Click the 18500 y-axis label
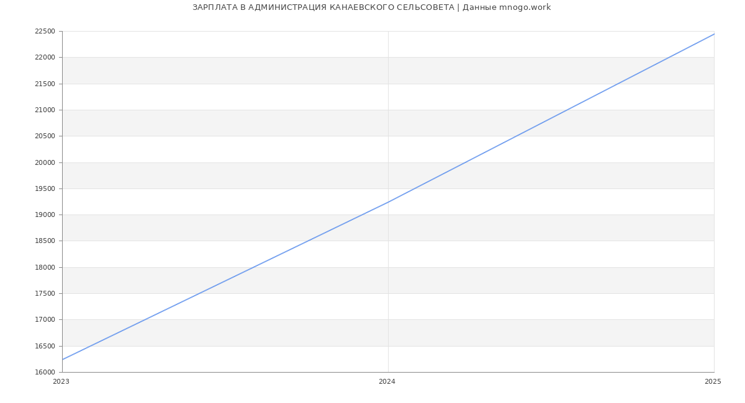 tap(45, 241)
